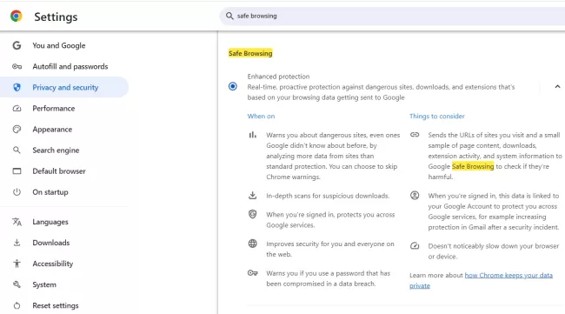
Task: Click the In-depth scans for suspicious downloads text
Action: pos(328,196)
